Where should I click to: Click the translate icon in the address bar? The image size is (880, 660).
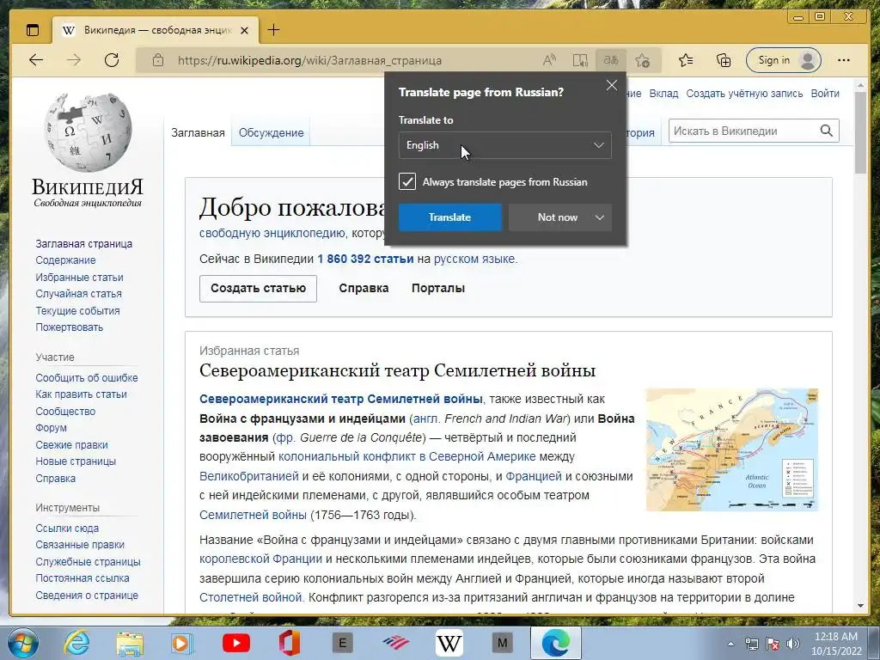[611, 60]
